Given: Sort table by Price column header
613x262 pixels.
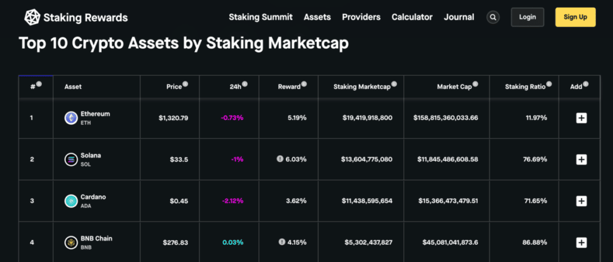Looking at the screenshot, I should (x=174, y=87).
